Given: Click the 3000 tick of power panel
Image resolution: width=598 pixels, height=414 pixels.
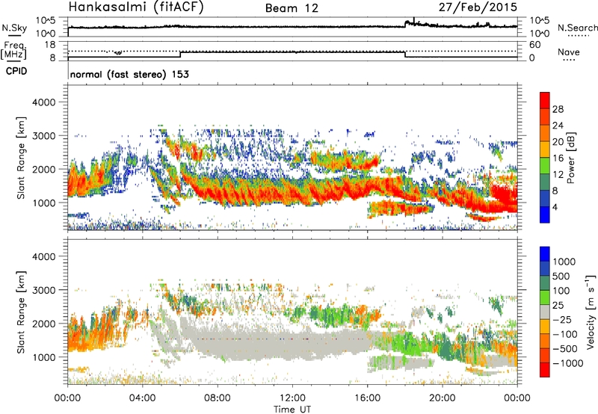Looking at the screenshot, I should (44, 136).
